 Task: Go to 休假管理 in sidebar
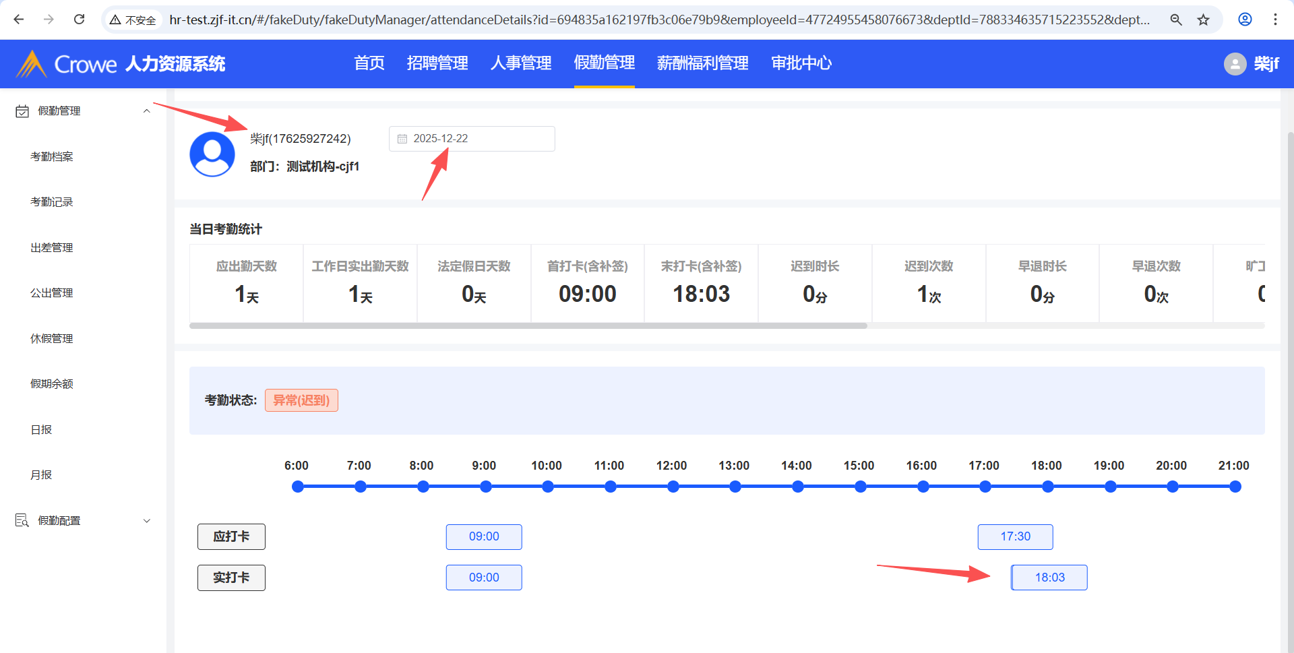pos(52,339)
